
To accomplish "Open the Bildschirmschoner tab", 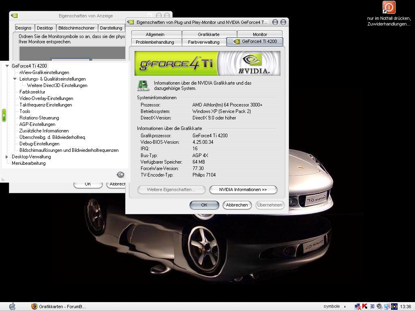I will pos(77,28).
